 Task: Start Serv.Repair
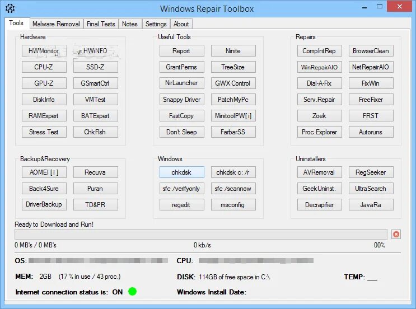[320, 100]
